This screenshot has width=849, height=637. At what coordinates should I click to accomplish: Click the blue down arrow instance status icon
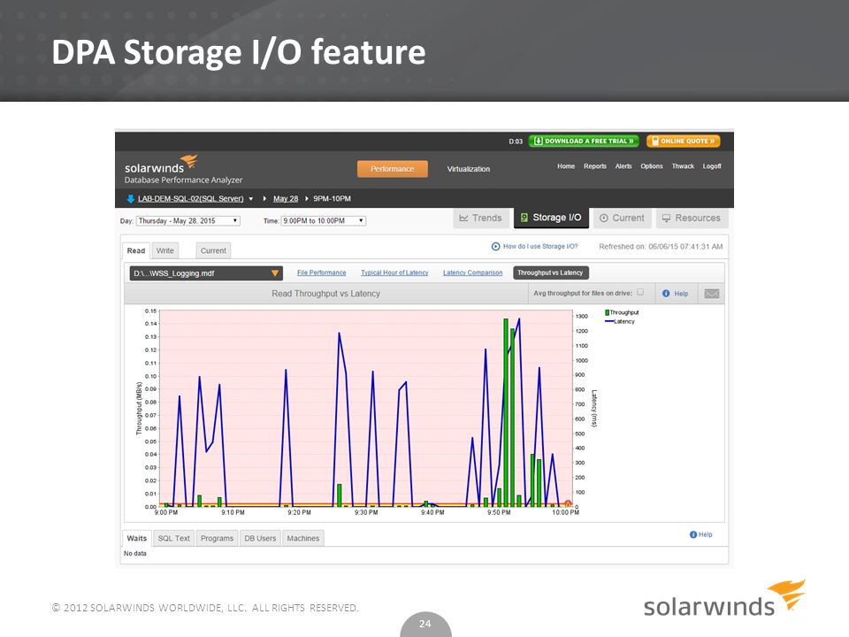click(x=131, y=199)
